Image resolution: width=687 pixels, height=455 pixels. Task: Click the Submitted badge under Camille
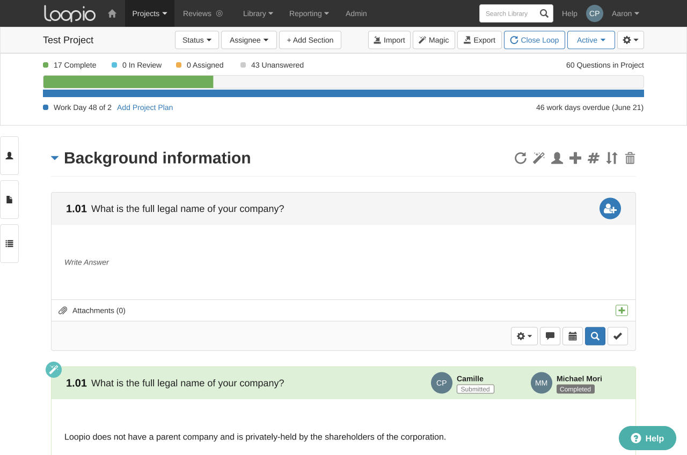coord(476,389)
